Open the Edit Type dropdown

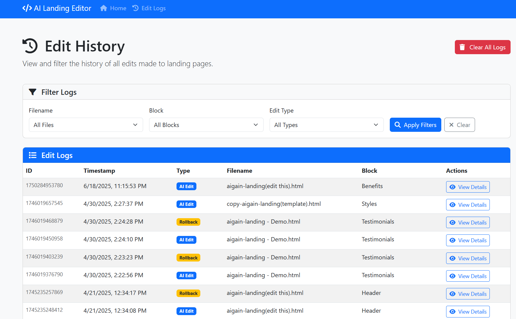(x=326, y=125)
